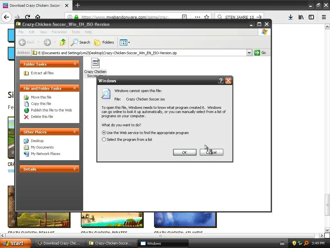330x248 pixels.
Task: Open the Firefox hamburger menu
Action: [x=324, y=17]
